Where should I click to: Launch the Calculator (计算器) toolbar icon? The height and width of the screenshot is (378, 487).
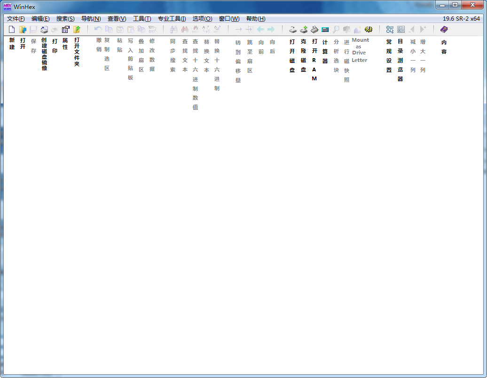[325, 30]
